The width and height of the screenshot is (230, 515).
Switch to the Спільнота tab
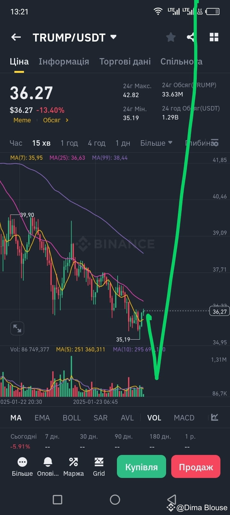(x=181, y=61)
